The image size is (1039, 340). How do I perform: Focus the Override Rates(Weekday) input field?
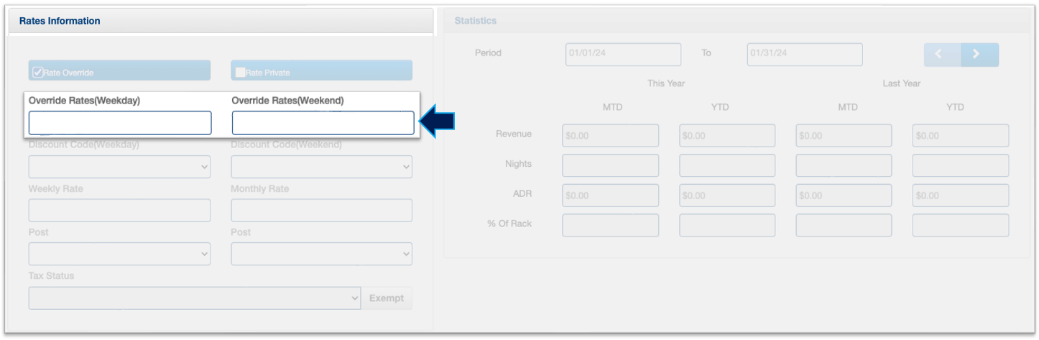click(120, 123)
